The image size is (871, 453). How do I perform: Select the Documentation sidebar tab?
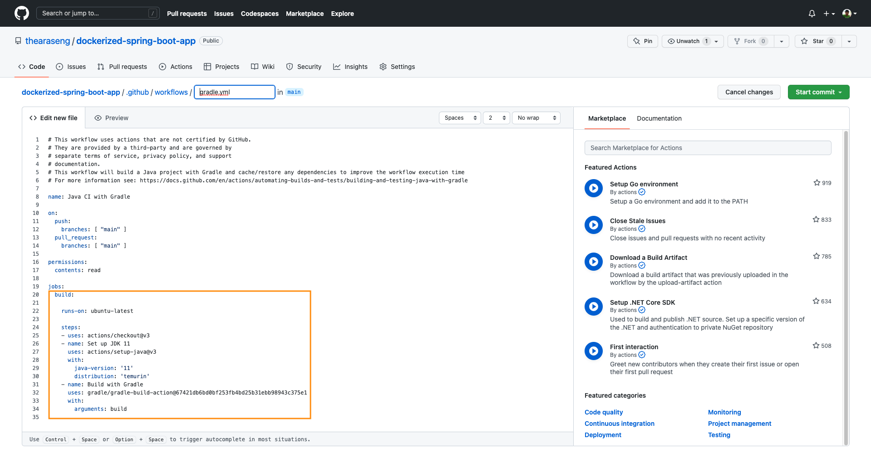pos(659,118)
